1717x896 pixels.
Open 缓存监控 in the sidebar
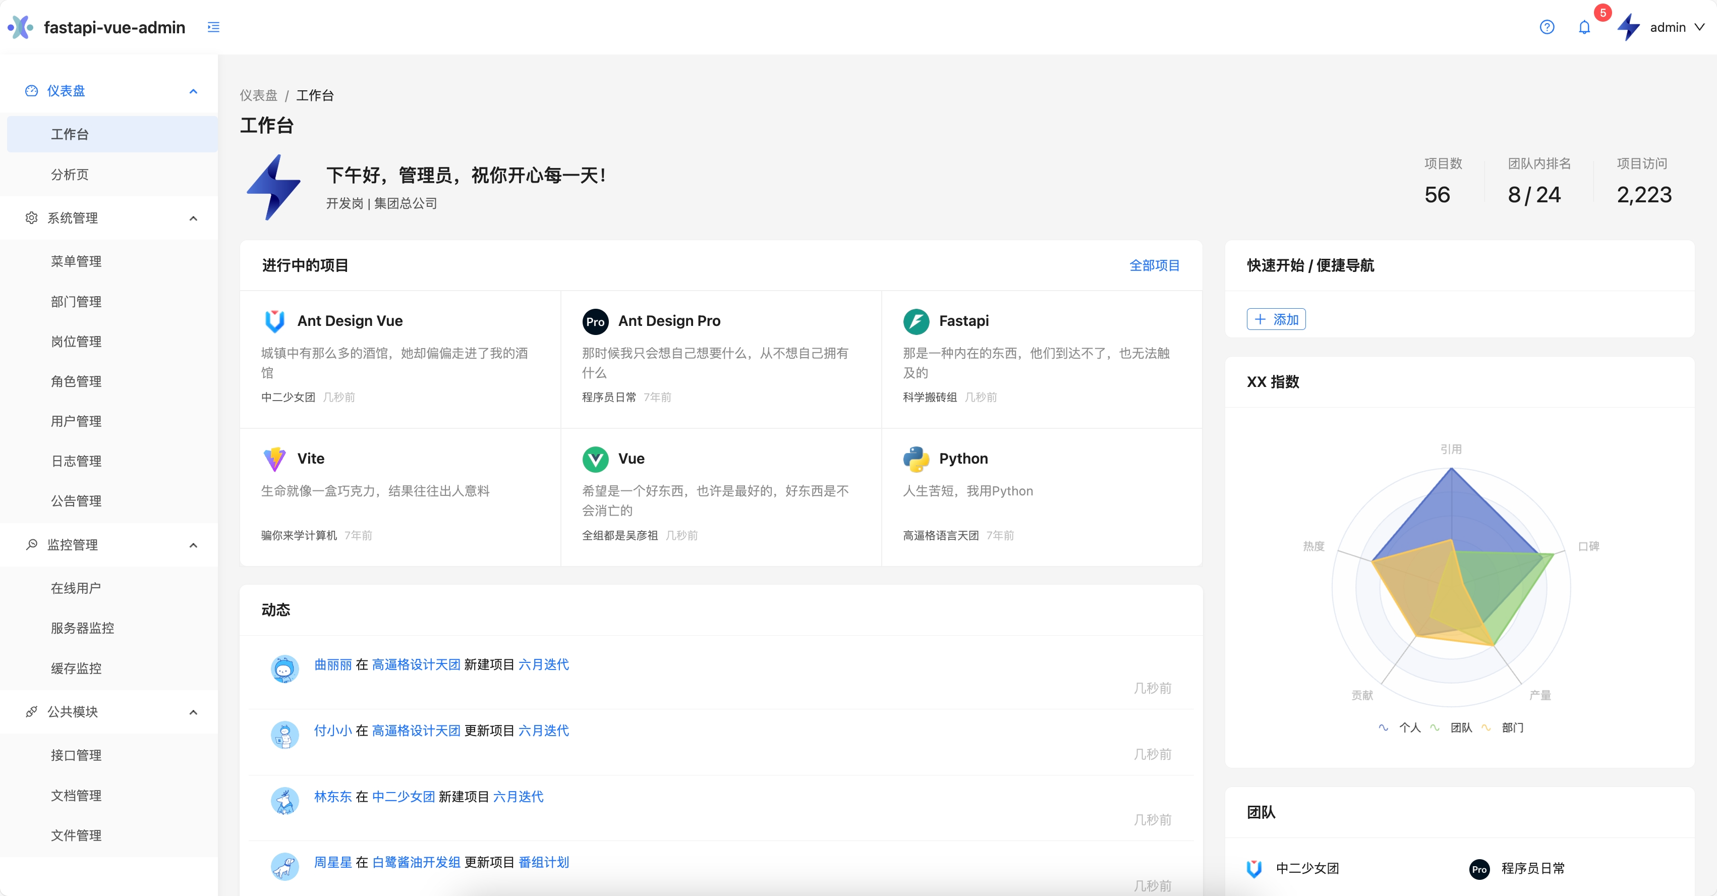coord(112,668)
